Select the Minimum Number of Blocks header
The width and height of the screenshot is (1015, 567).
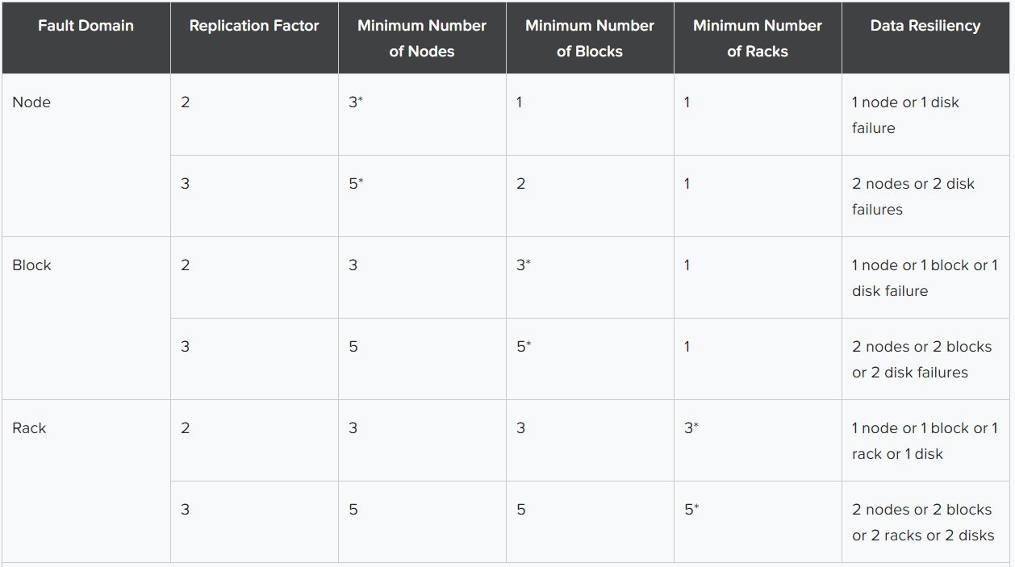pos(590,38)
